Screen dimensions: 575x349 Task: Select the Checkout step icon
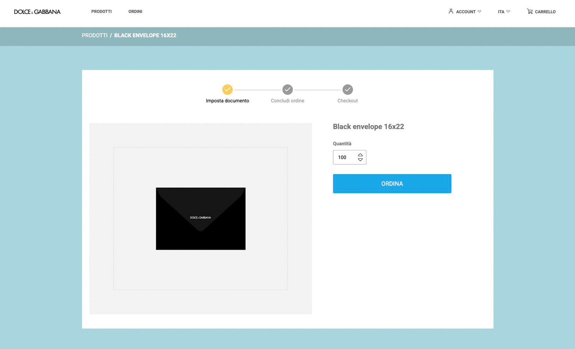click(348, 90)
